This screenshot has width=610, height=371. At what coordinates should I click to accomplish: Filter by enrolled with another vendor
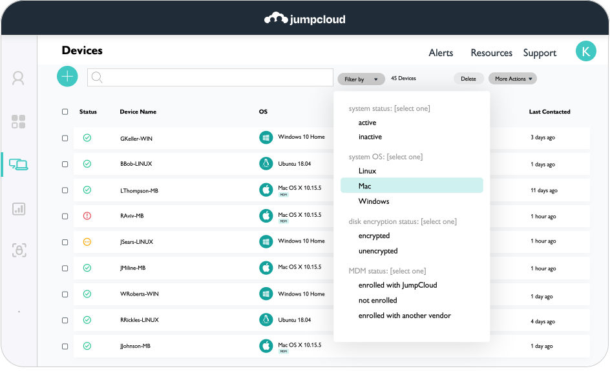405,316
